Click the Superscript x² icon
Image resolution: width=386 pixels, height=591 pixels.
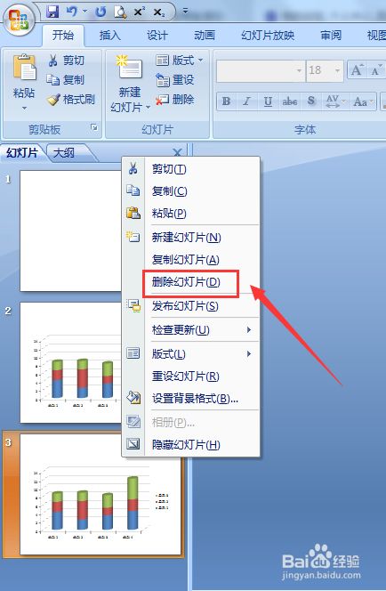pos(140,12)
